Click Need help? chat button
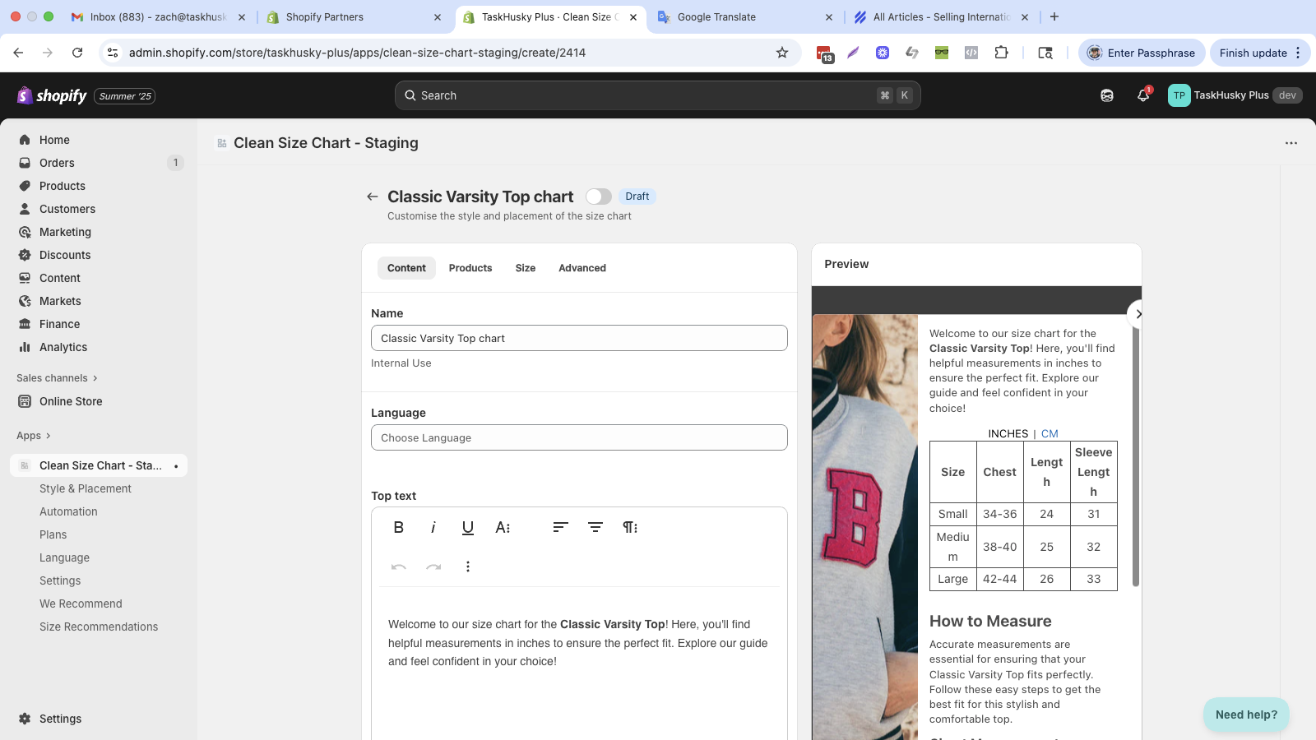The image size is (1316, 740). point(1246,715)
